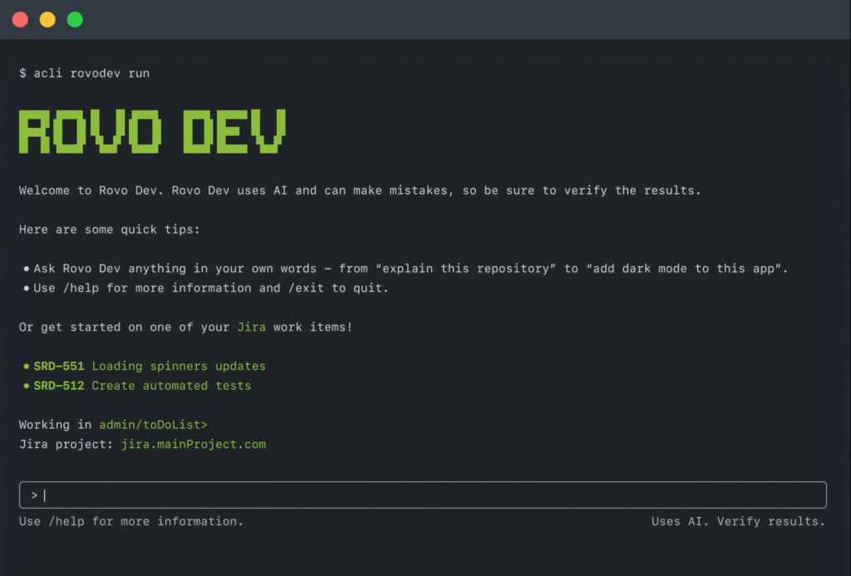Viewport: 851px width, 576px height.
Task: Click the > prompt symbol in input box
Action: (x=34, y=495)
